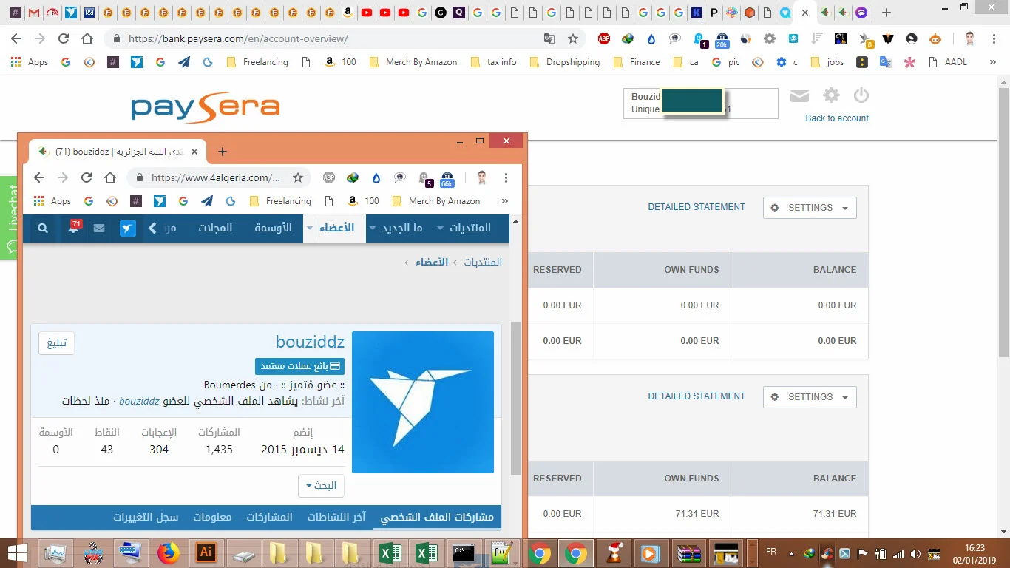This screenshot has height=568, width=1010.
Task: Open the Paysera messages envelope icon
Action: click(799, 96)
